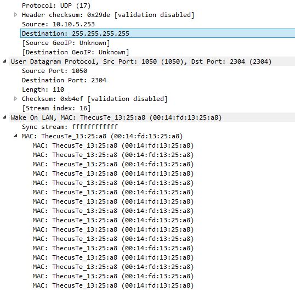Select the Destination: 255.255.255.255 row
This screenshot has height=292, width=295.
(x=158, y=33)
